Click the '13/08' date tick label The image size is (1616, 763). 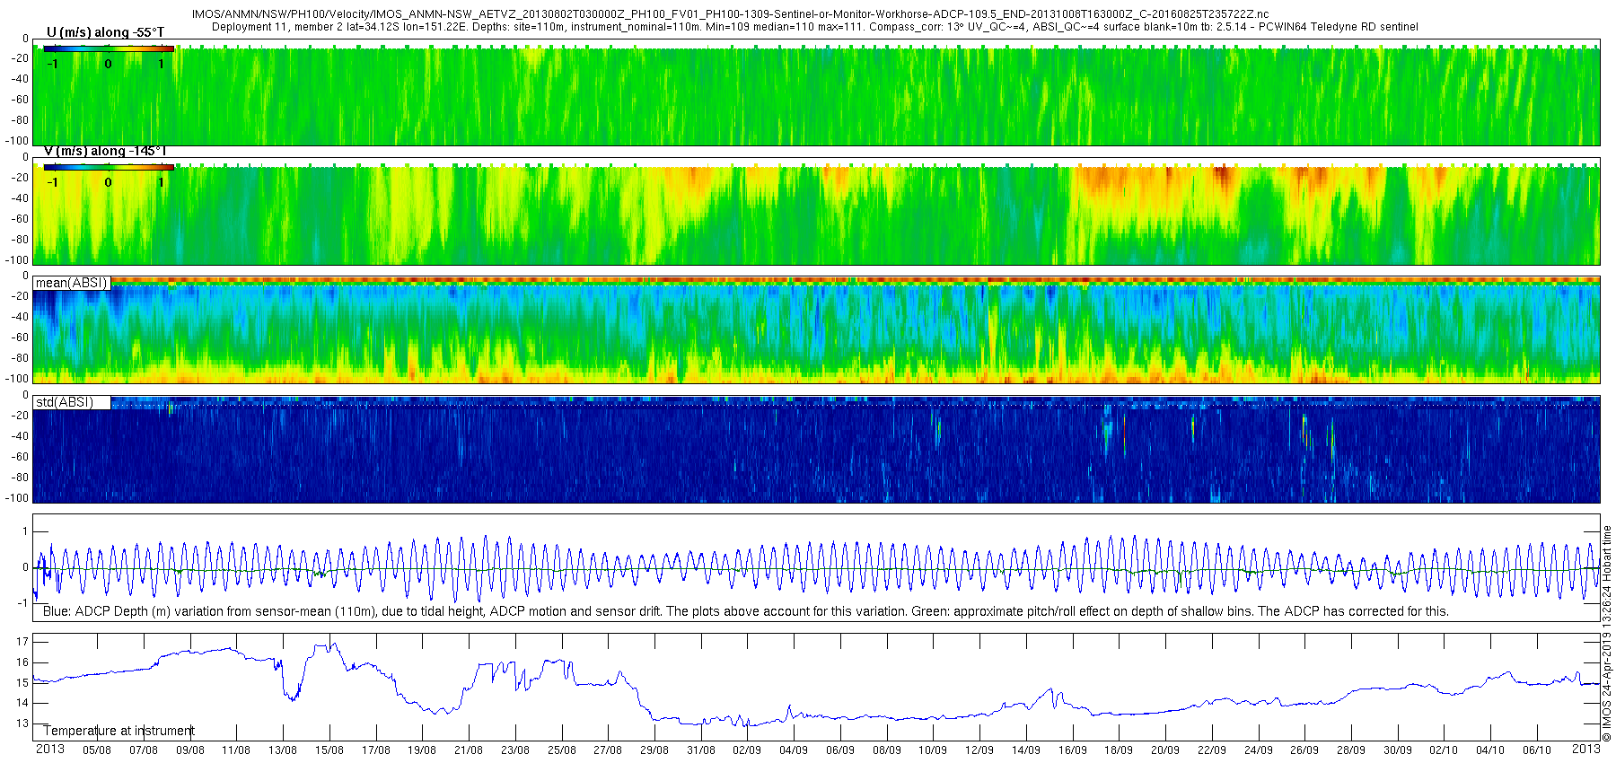point(283,750)
